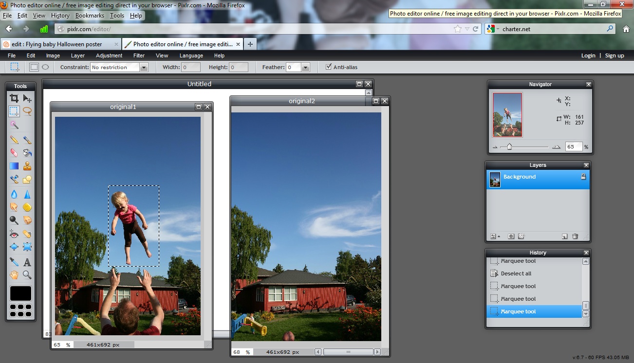
Task: Click the marquee Width input field
Action: pos(191,68)
